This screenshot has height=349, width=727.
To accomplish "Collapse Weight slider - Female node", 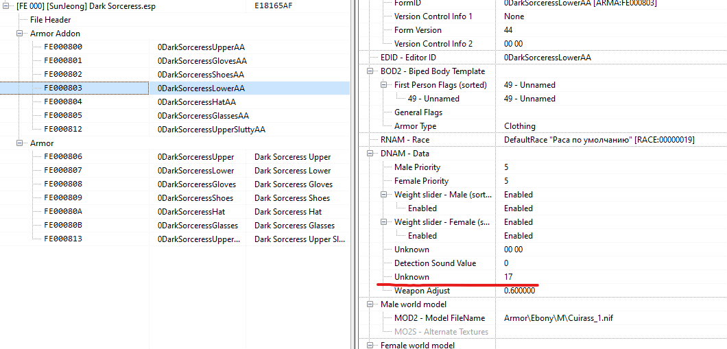I will click(x=384, y=222).
